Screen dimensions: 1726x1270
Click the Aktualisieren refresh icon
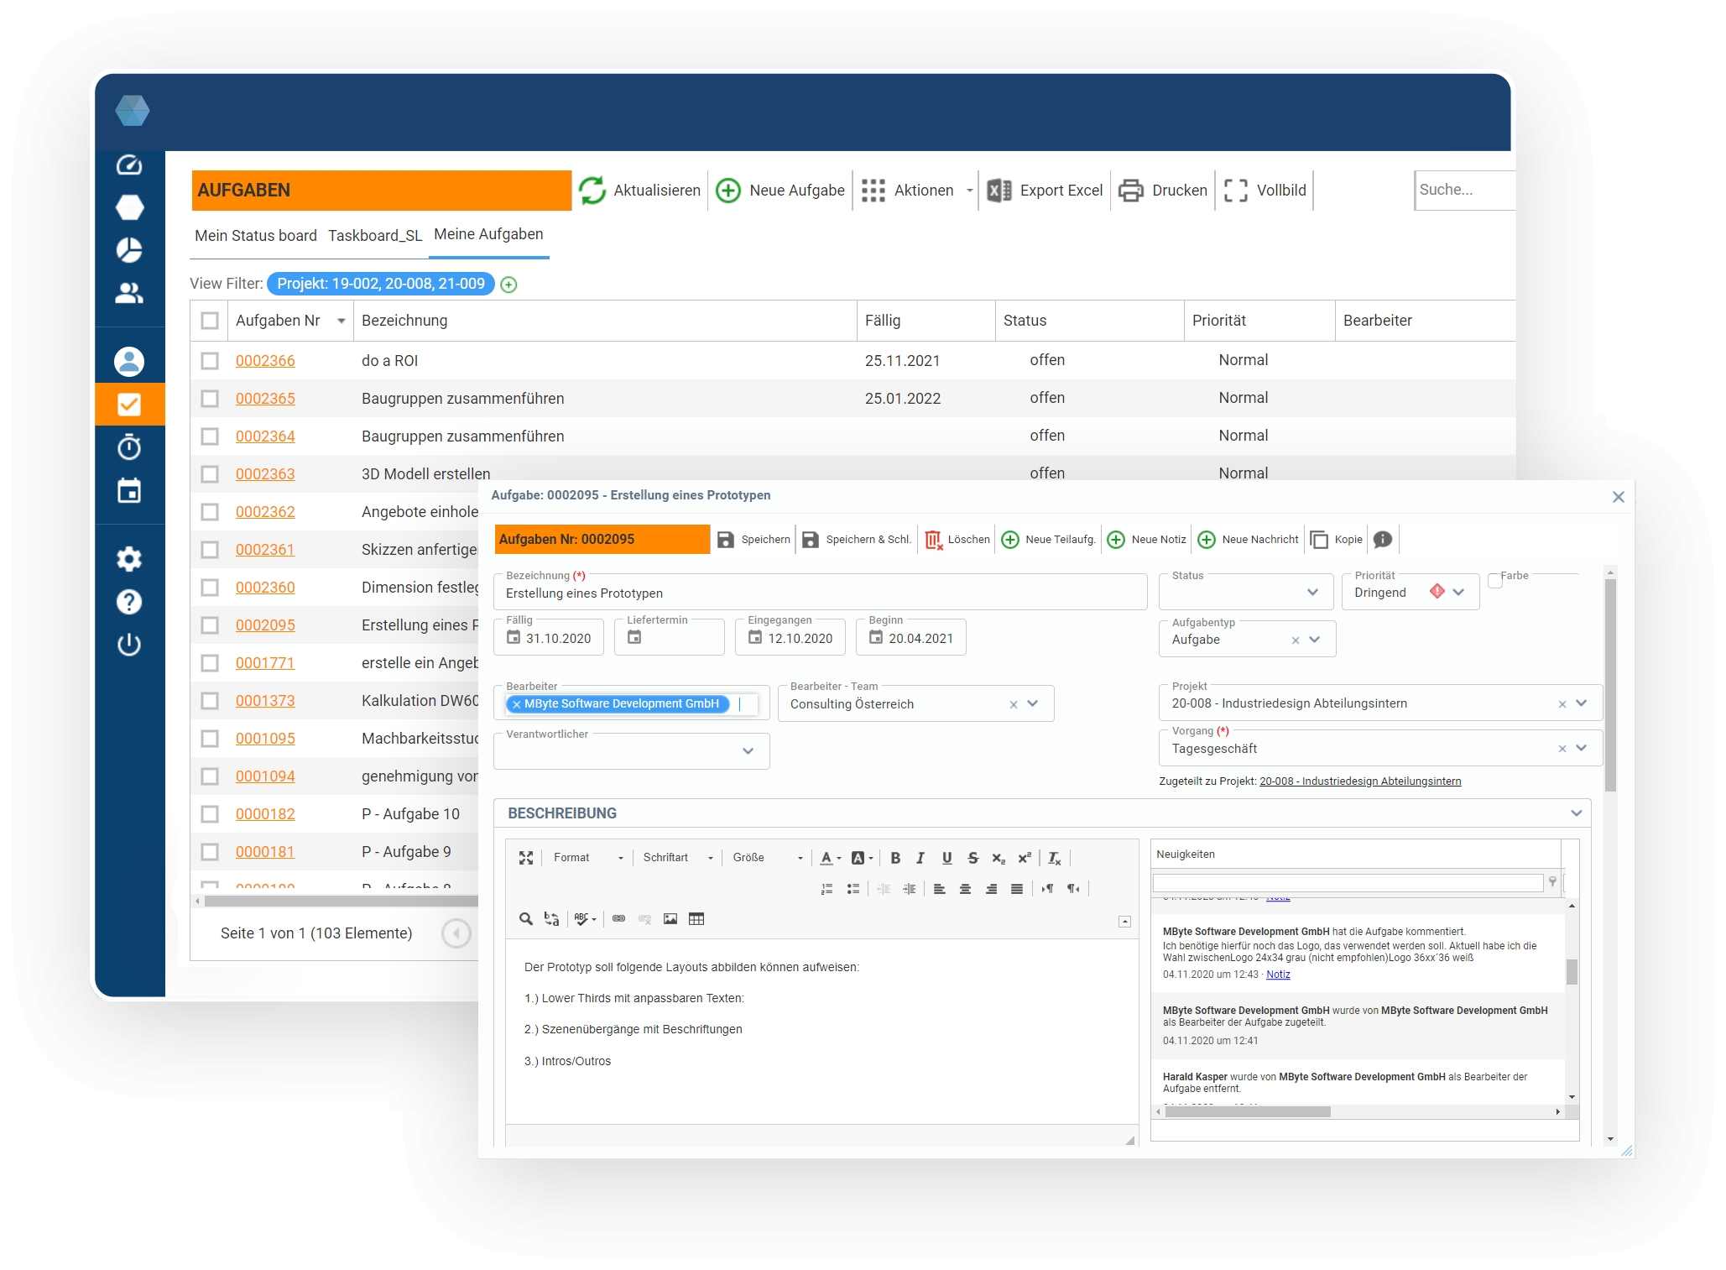click(592, 191)
